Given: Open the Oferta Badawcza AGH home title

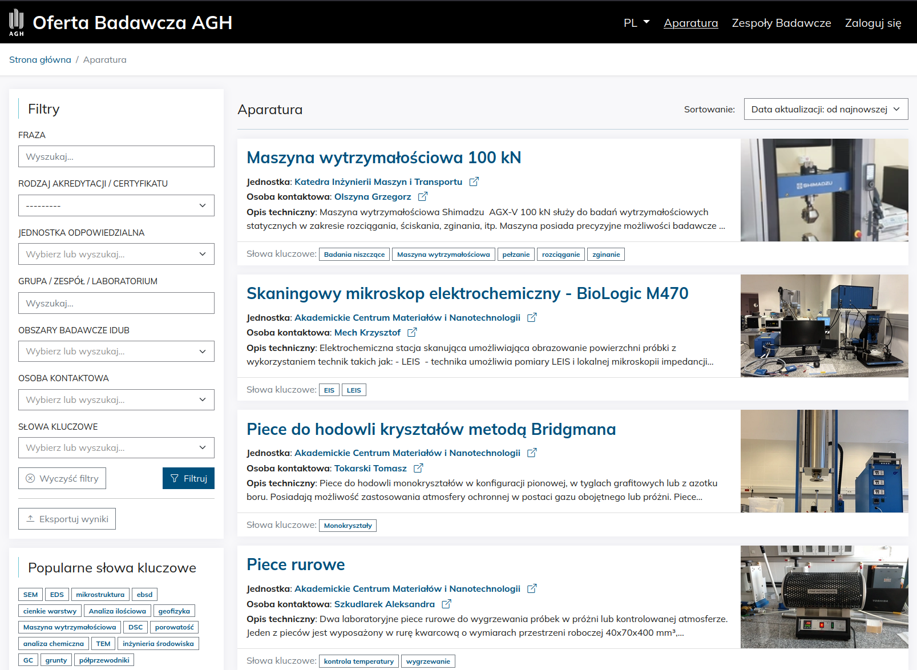Looking at the screenshot, I should click(132, 22).
